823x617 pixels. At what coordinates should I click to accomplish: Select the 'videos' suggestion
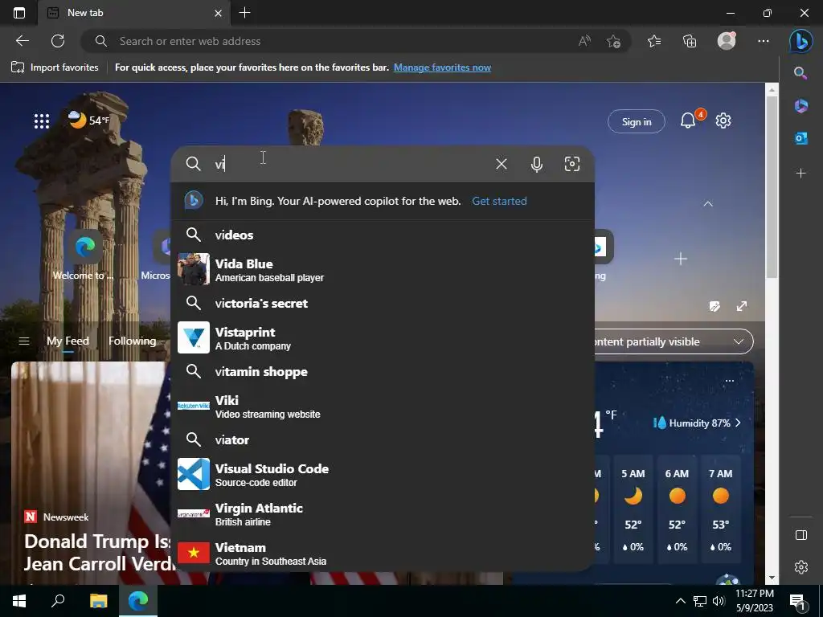(383, 235)
